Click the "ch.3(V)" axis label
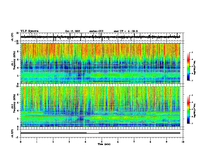This screenshot has width=206, height=159. (12, 134)
